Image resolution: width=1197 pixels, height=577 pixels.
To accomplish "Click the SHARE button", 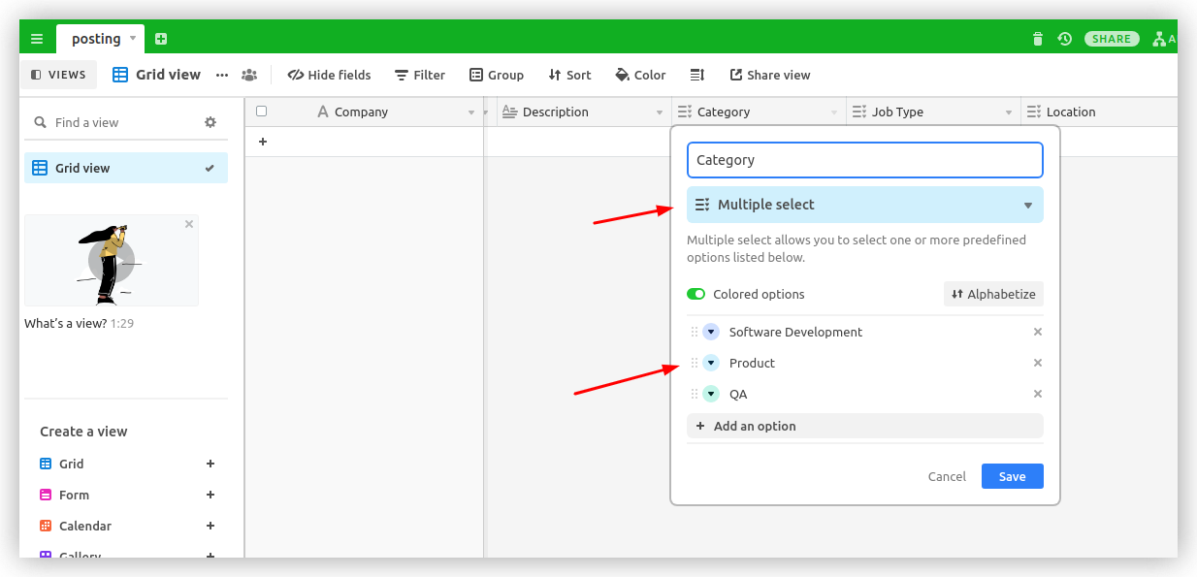I will pyautogui.click(x=1112, y=39).
